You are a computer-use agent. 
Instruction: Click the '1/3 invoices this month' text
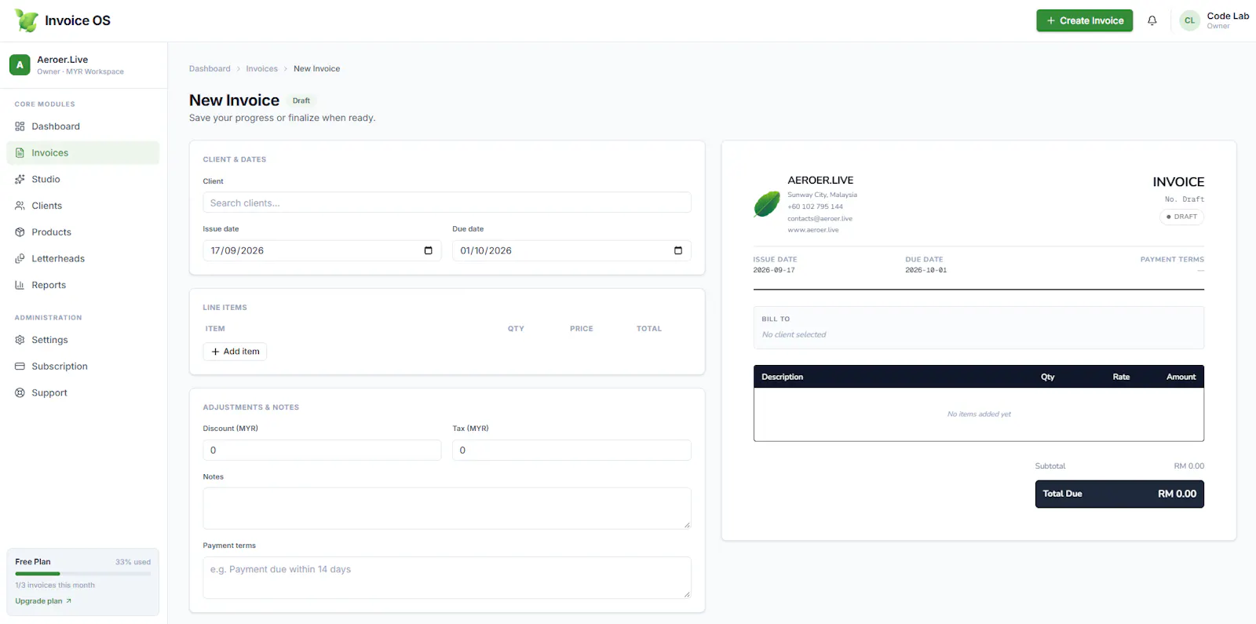[55, 586]
